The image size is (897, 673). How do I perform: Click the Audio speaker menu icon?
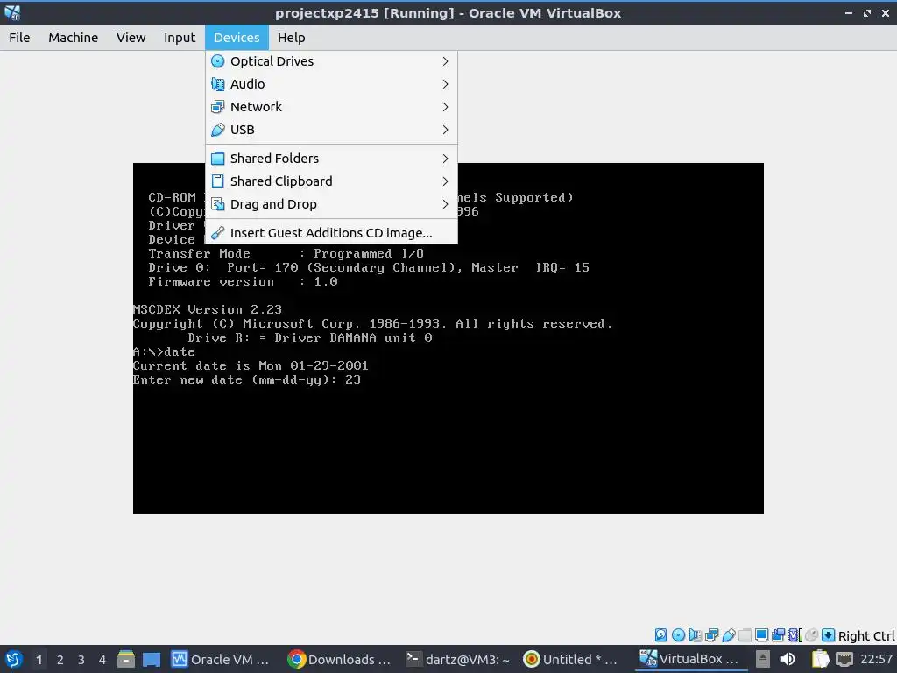click(218, 84)
